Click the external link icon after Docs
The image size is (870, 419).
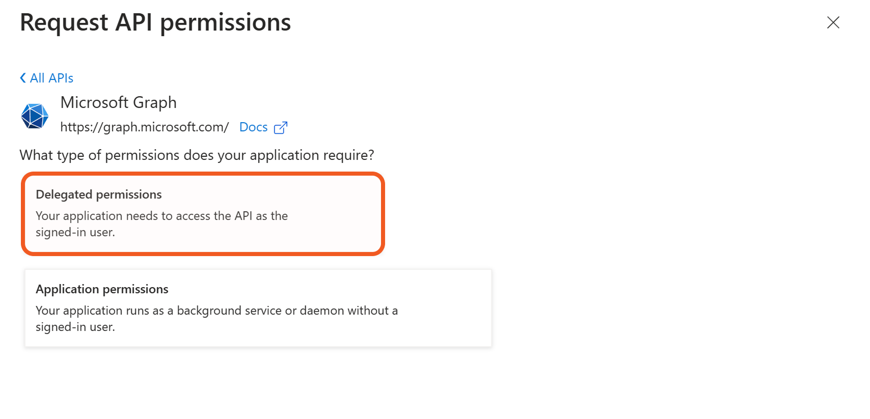(281, 127)
